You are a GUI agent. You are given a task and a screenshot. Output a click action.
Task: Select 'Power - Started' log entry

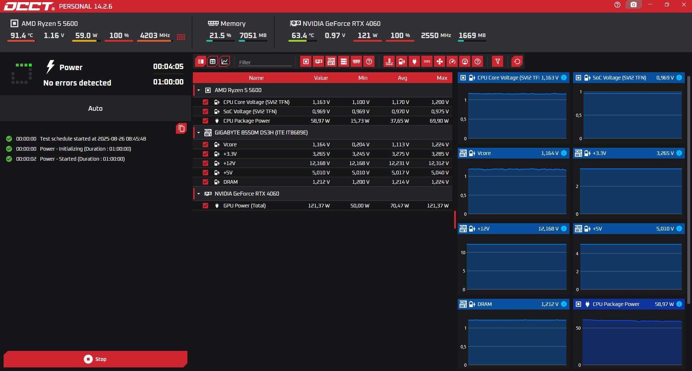coord(82,159)
